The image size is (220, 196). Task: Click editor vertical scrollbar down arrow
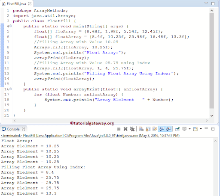coord(212,116)
